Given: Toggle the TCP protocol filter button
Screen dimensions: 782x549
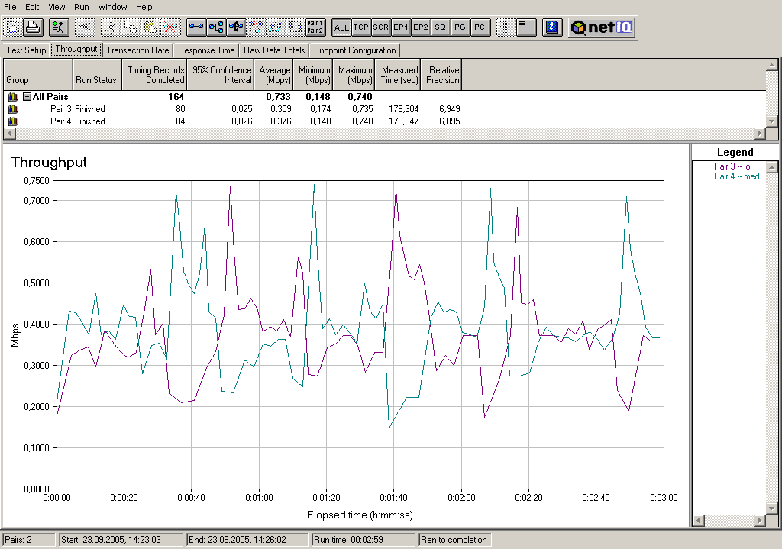Looking at the screenshot, I should [x=361, y=27].
